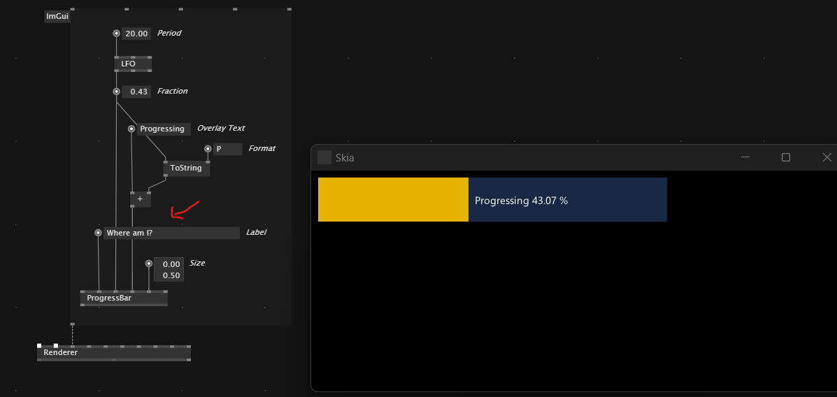The image size is (837, 397).
Task: Select the ToString node
Action: coord(186,168)
